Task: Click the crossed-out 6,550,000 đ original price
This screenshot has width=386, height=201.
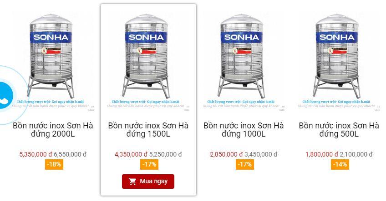Action: (70, 154)
